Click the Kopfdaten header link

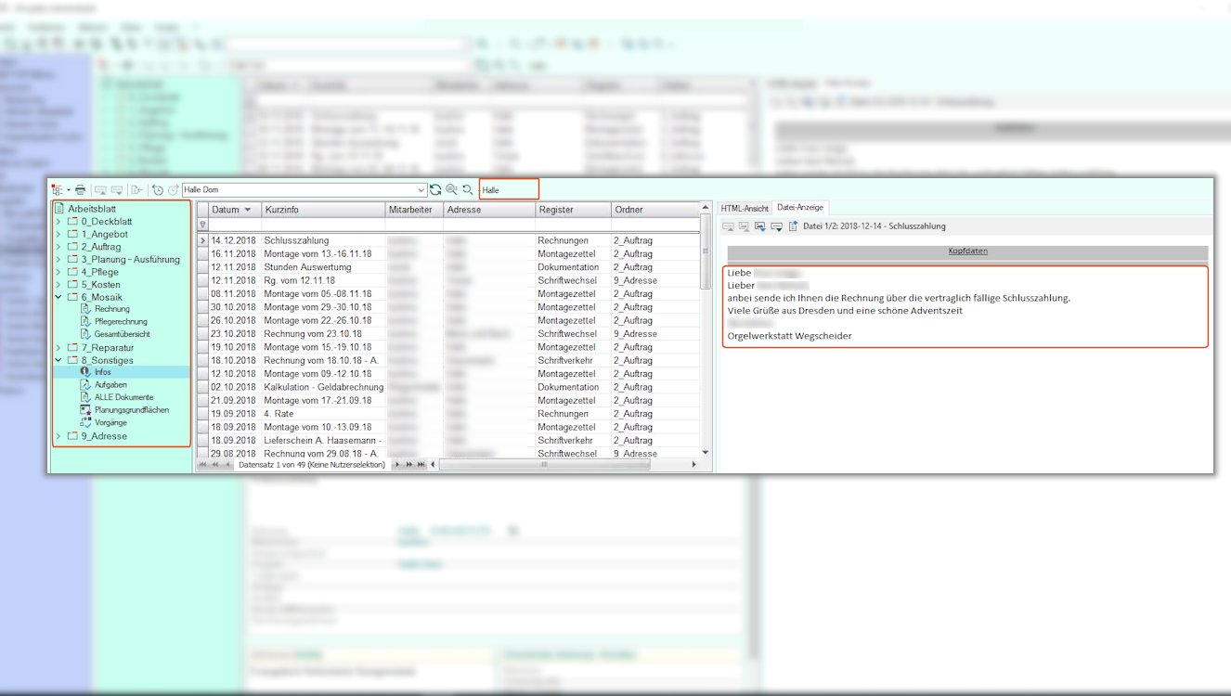coord(967,251)
